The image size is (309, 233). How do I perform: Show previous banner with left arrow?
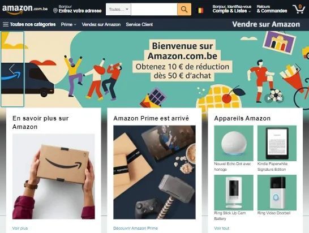[x=12, y=69]
